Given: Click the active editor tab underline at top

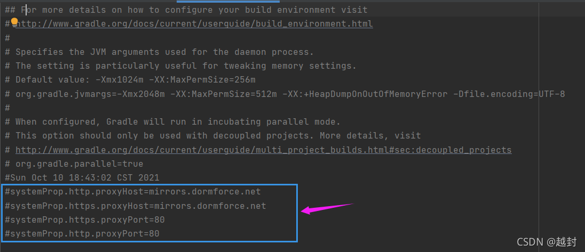Looking at the screenshot, I should [x=228, y=2].
